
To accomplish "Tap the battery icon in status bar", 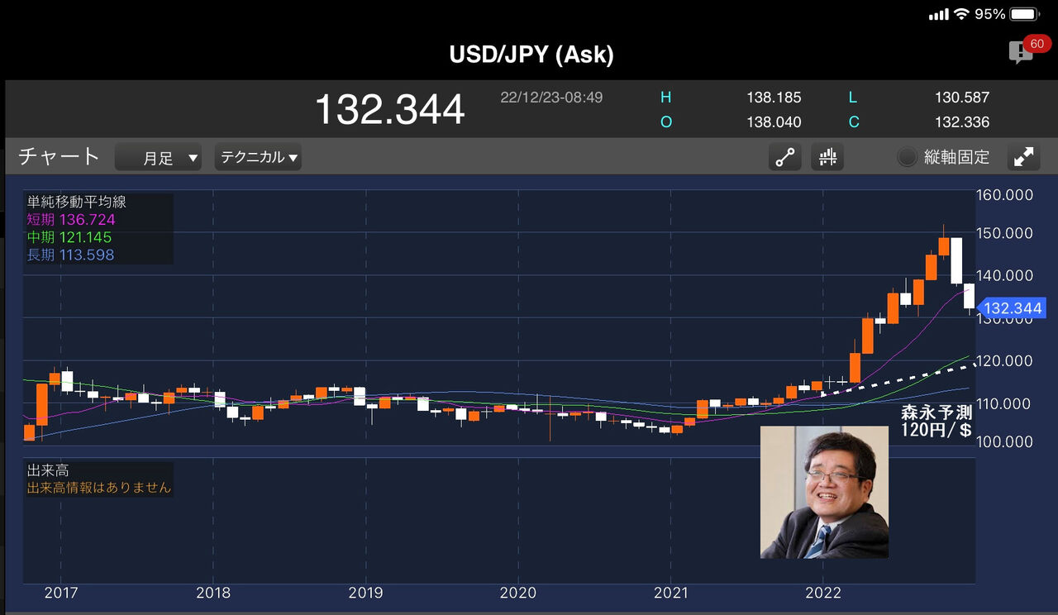I will pyautogui.click(x=1024, y=14).
